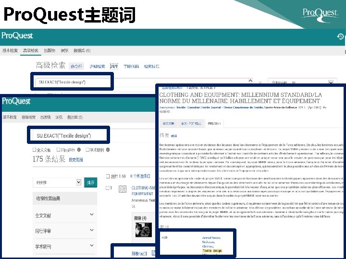
Task: Open 数据库 (5) in results window
Action: (75, 117)
